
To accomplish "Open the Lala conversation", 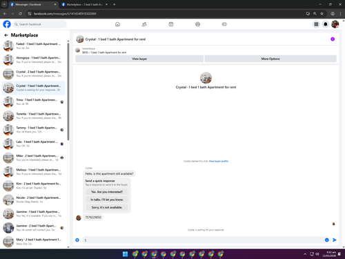I will [34, 144].
